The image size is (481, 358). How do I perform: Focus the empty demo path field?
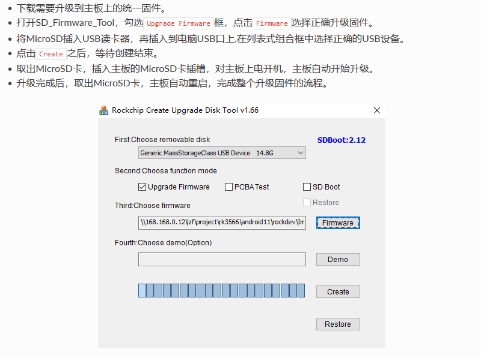point(222,260)
